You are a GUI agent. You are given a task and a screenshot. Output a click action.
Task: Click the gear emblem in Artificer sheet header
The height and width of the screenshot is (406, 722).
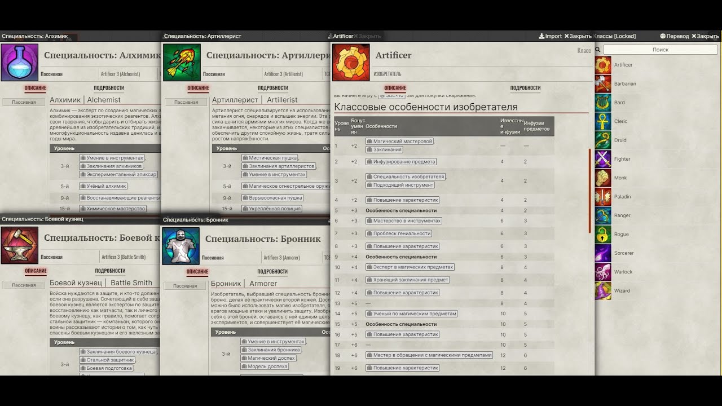click(351, 62)
